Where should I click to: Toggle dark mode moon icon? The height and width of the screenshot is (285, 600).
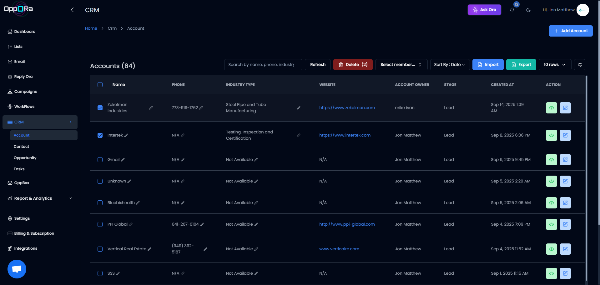click(528, 10)
